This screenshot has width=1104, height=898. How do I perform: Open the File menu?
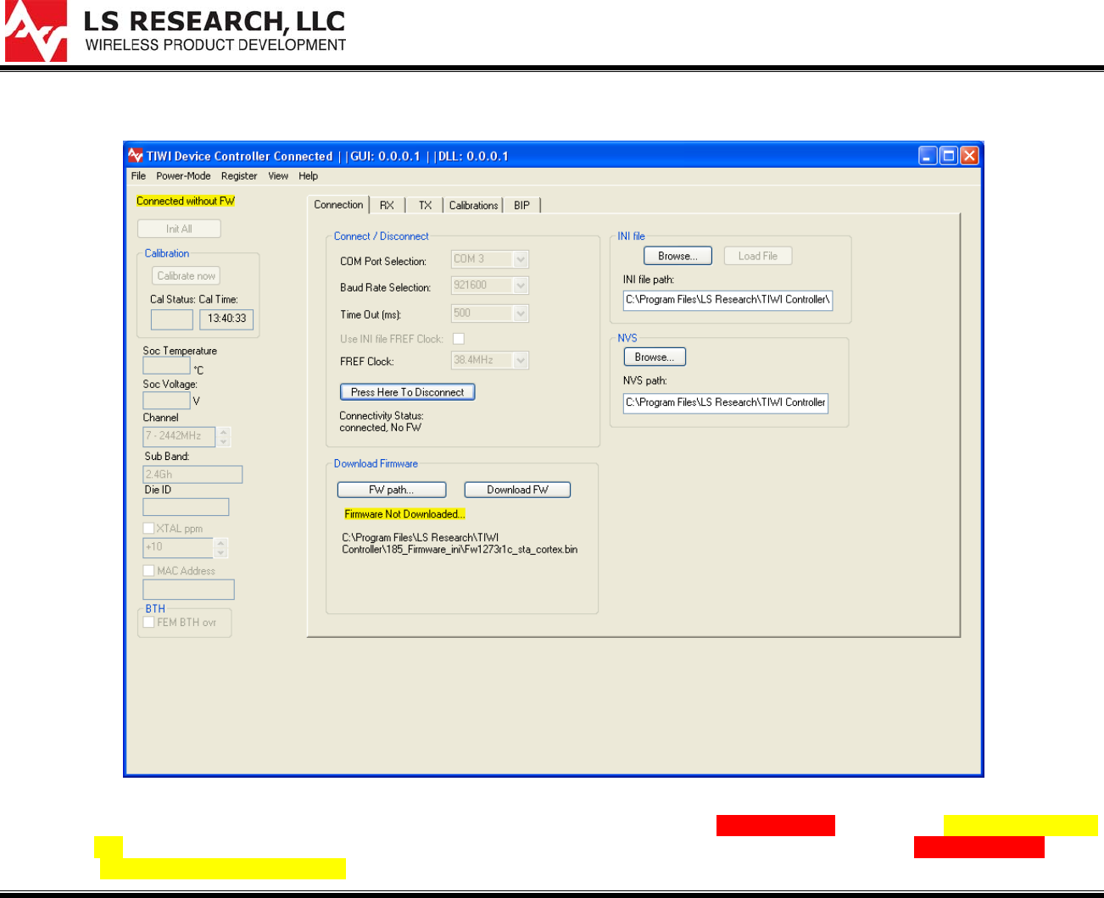point(139,176)
